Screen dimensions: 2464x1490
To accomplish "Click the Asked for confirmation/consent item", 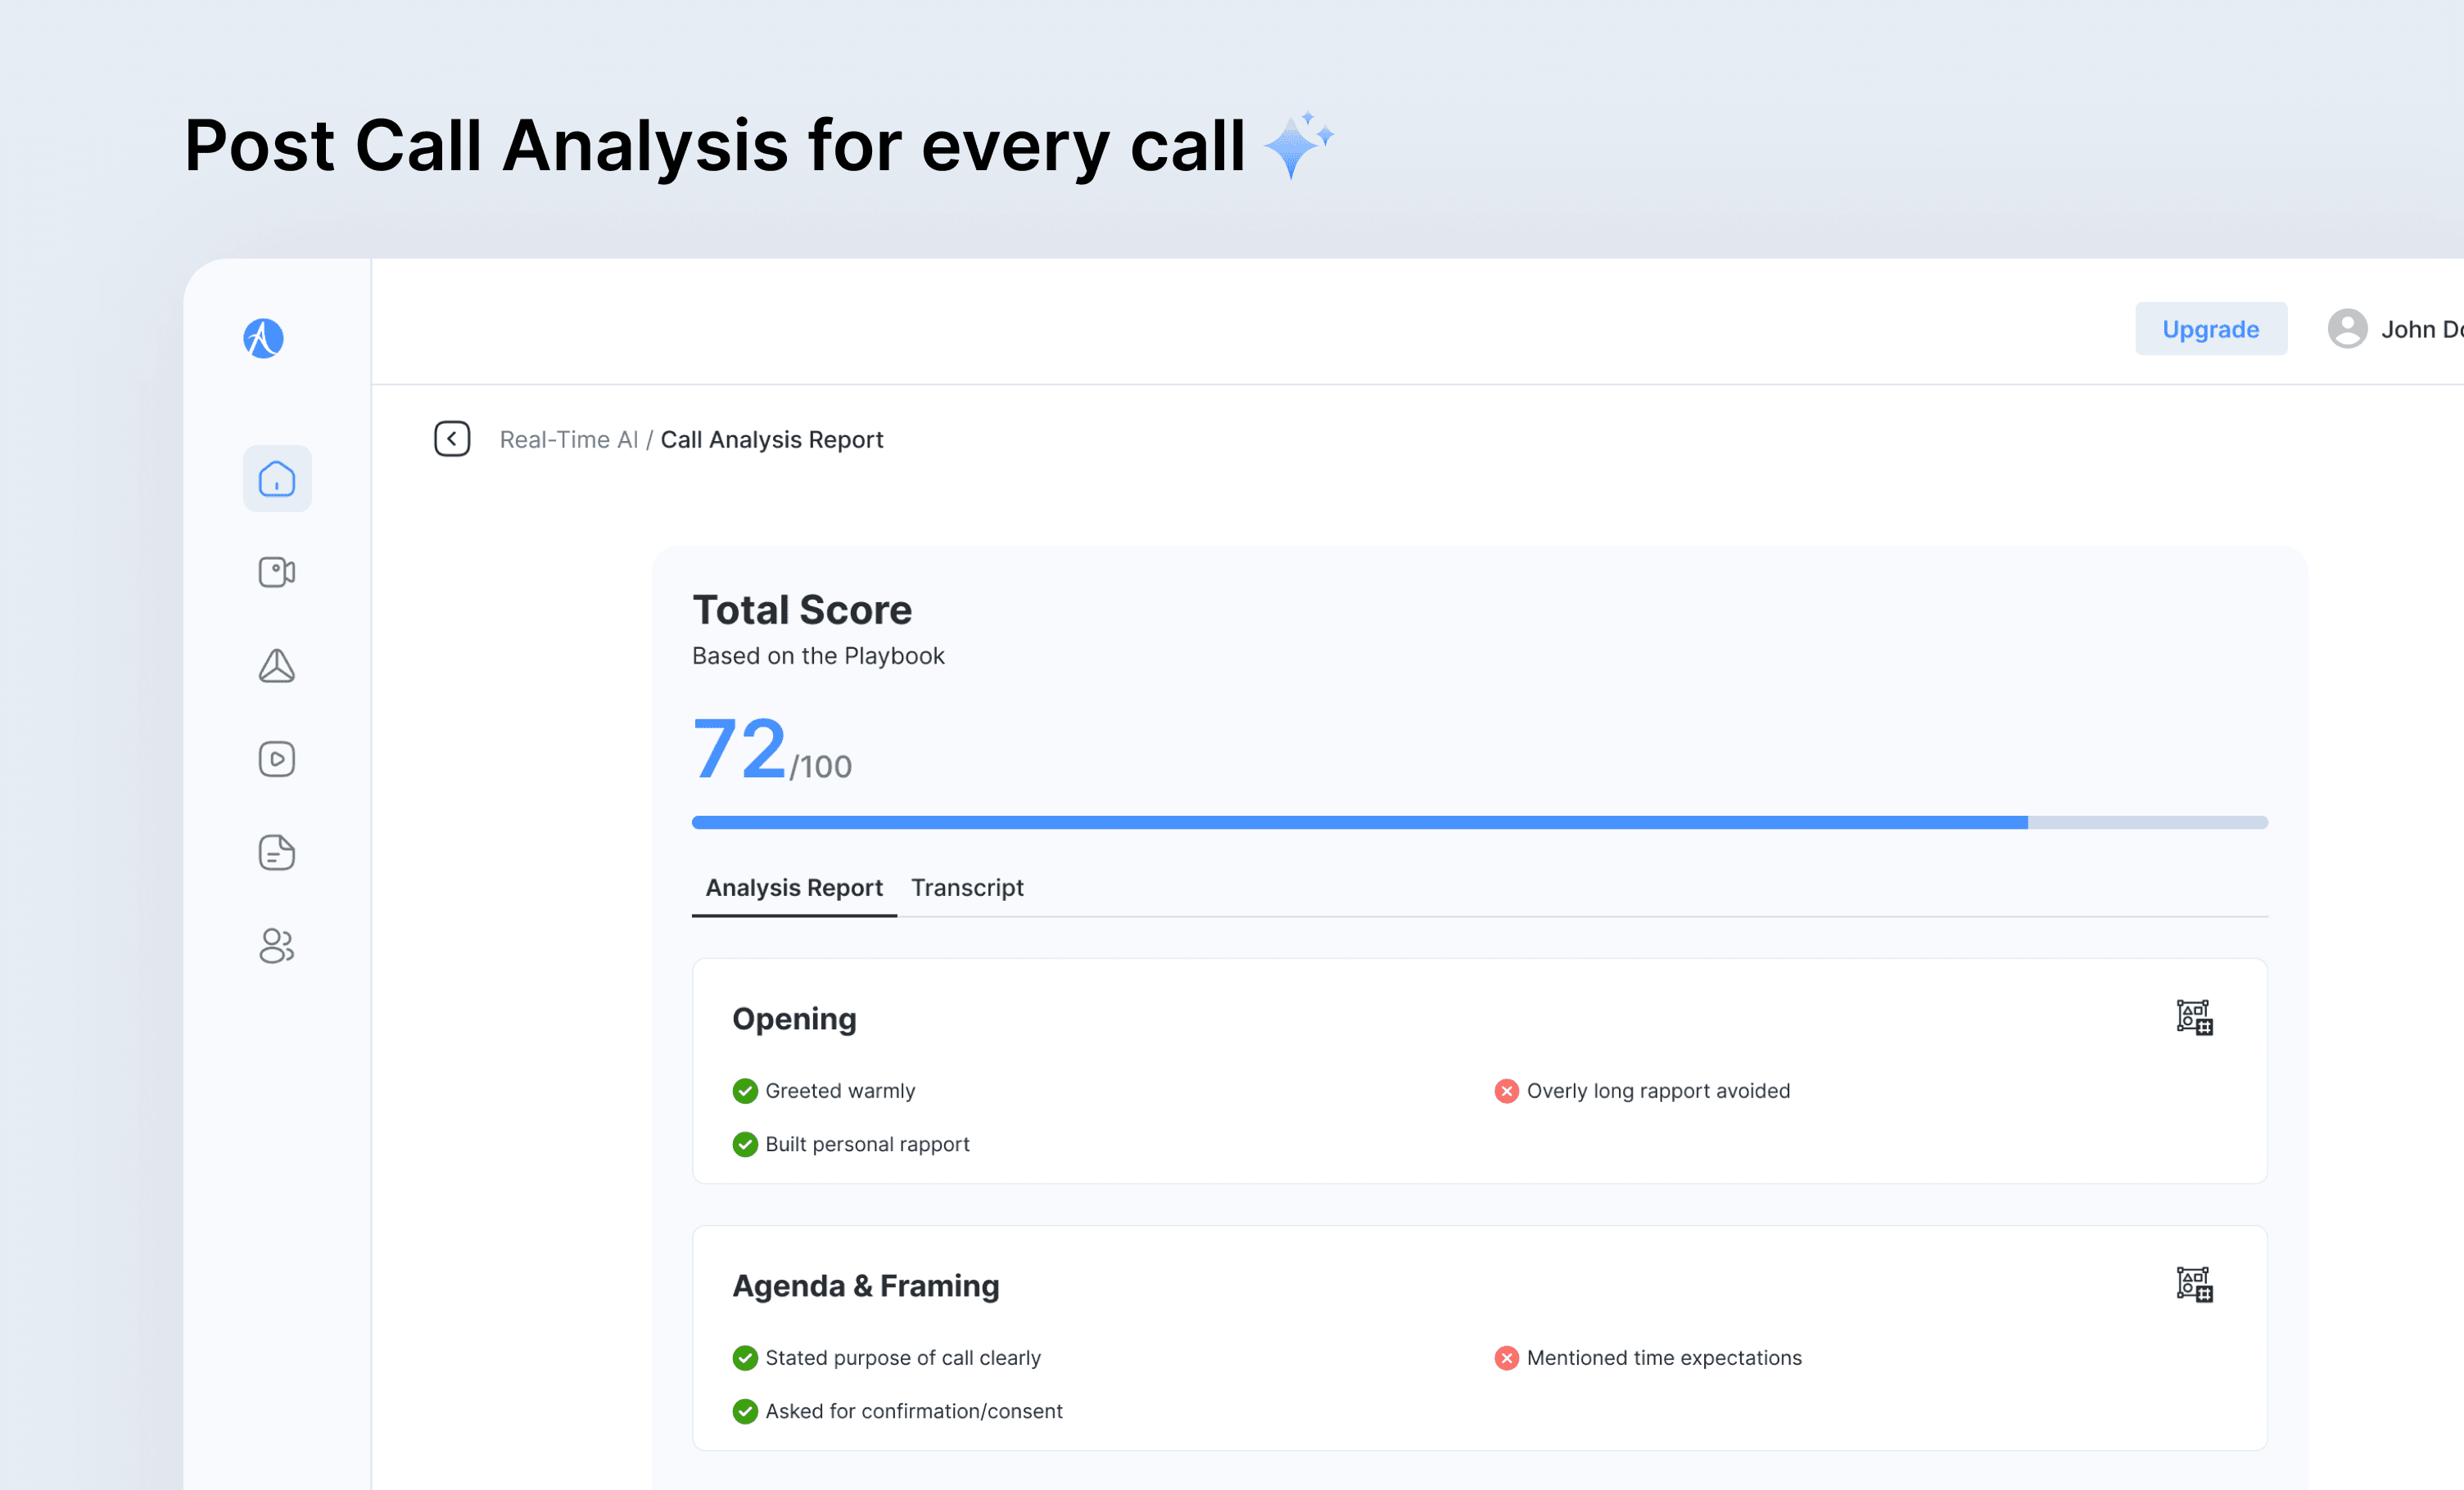I will click(x=913, y=1411).
